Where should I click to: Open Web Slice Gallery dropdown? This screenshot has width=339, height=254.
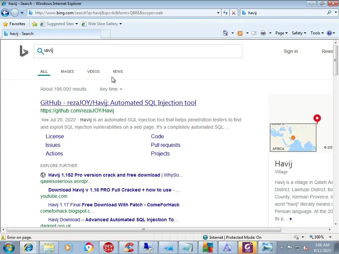pyautogui.click(x=102, y=24)
